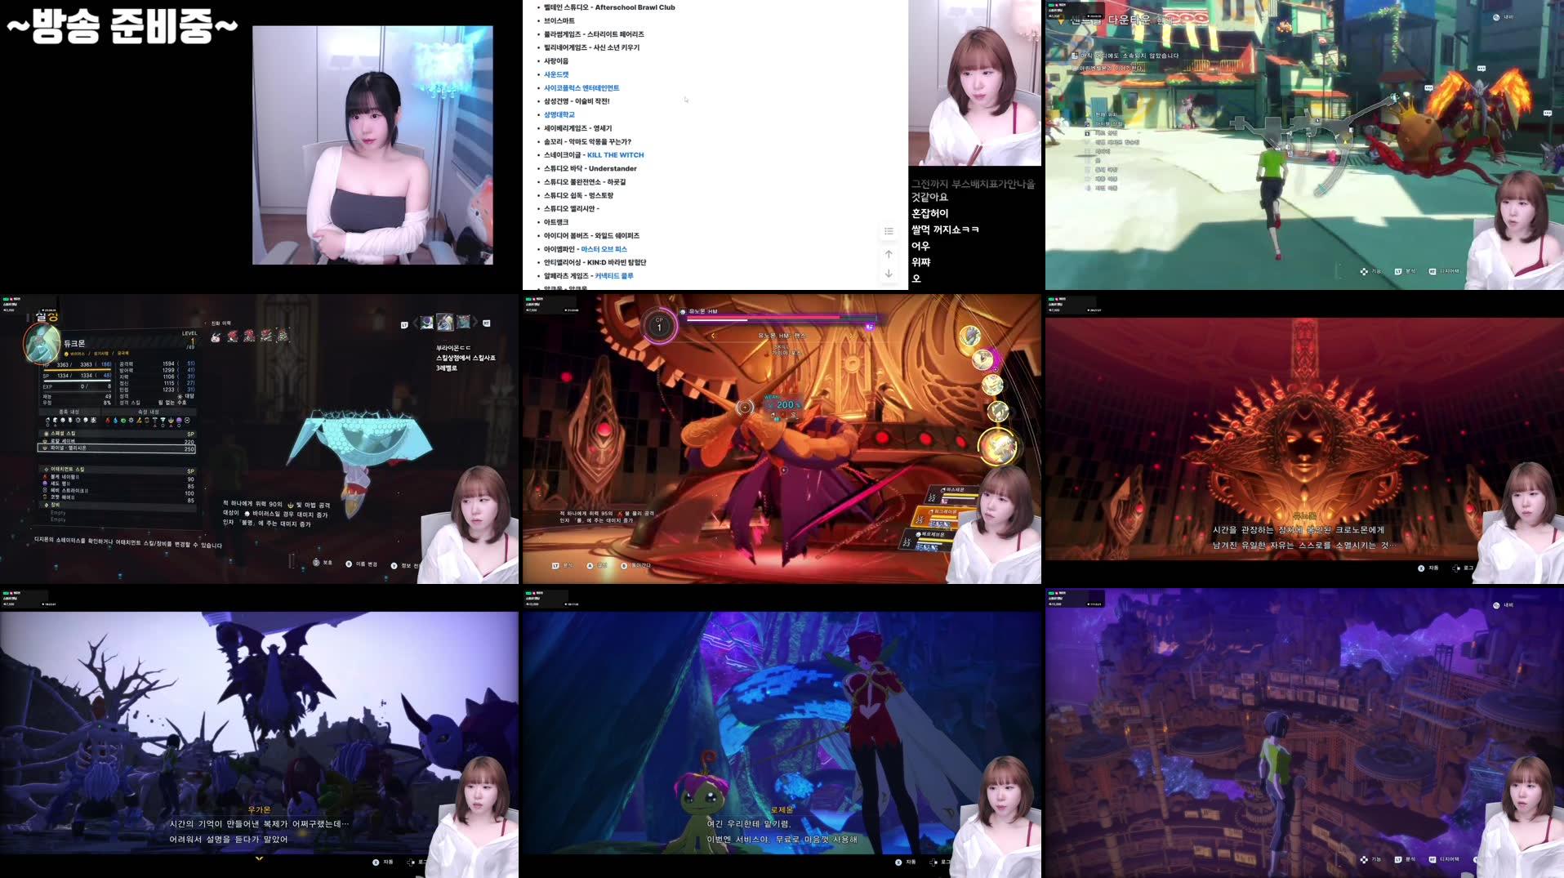Image resolution: width=1564 pixels, height=878 pixels.
Task: Open the 상명대학교 link
Action: coord(559,115)
